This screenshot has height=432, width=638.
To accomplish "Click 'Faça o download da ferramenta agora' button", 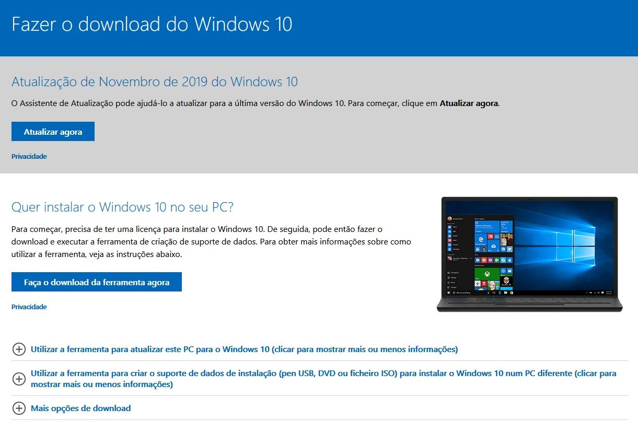I will pos(97,282).
